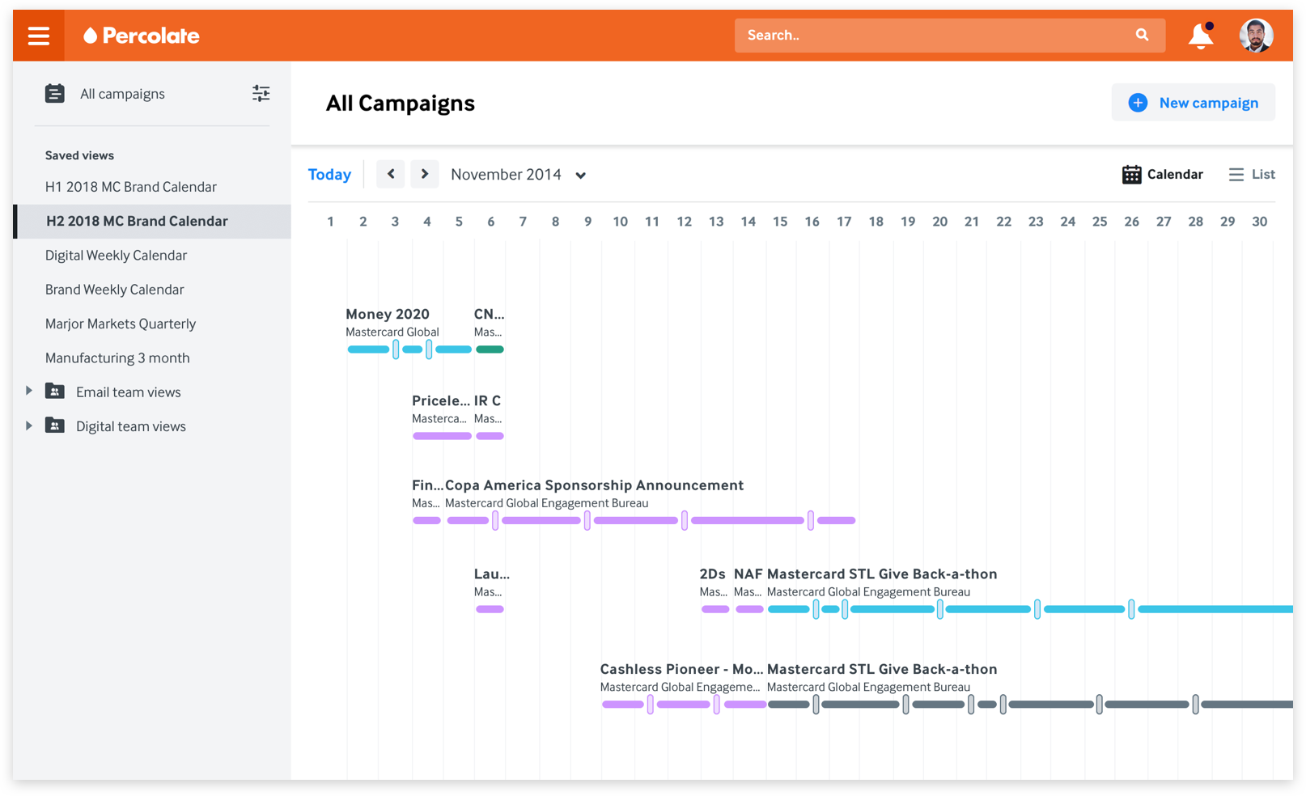Image resolution: width=1306 pixels, height=796 pixels.
Task: Select H1 2018 MC Brand Calendar view
Action: (x=131, y=187)
